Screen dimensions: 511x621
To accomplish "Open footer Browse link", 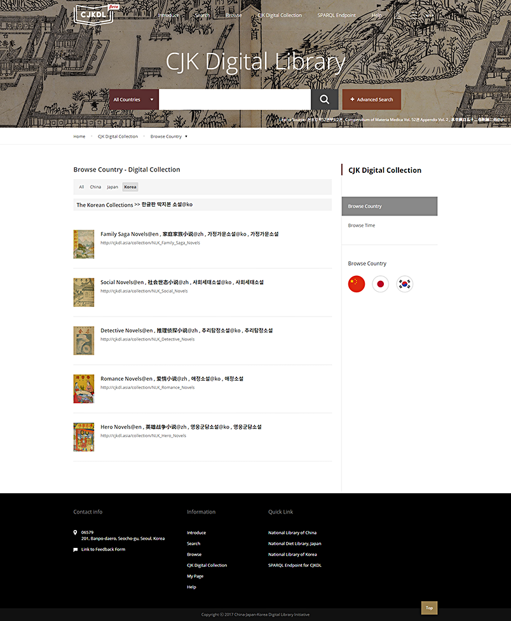I will [x=194, y=554].
